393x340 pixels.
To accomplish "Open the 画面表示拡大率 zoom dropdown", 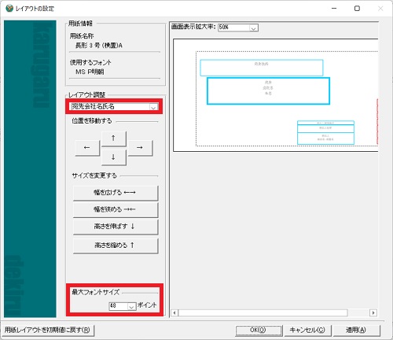I will [x=253, y=28].
